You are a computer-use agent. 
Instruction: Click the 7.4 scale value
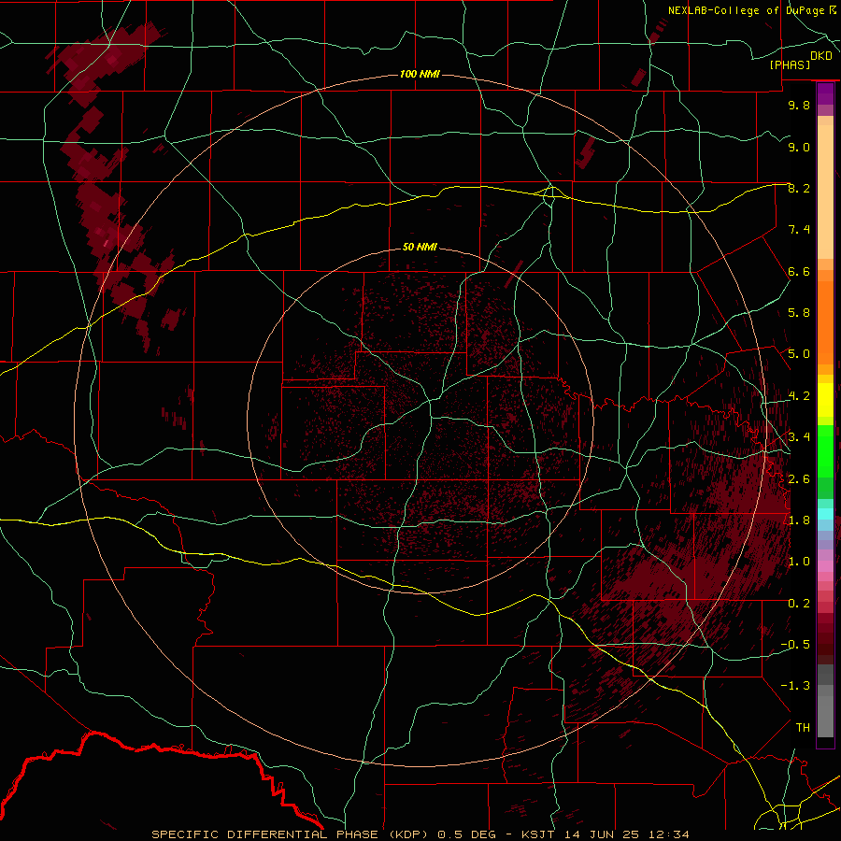tap(799, 230)
